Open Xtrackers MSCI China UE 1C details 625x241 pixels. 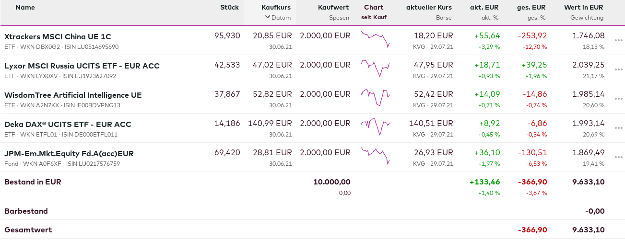(x=58, y=36)
